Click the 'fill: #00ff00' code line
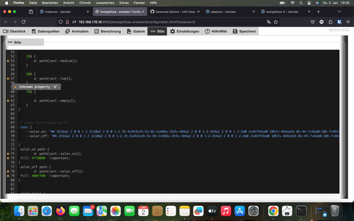The height and width of the screenshot is (221, 354). 45,176
